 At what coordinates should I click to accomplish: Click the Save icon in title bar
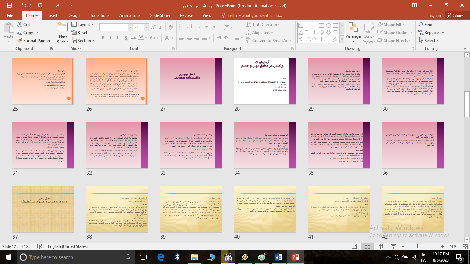point(9,5)
